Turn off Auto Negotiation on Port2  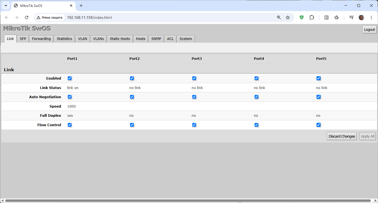click(x=132, y=97)
